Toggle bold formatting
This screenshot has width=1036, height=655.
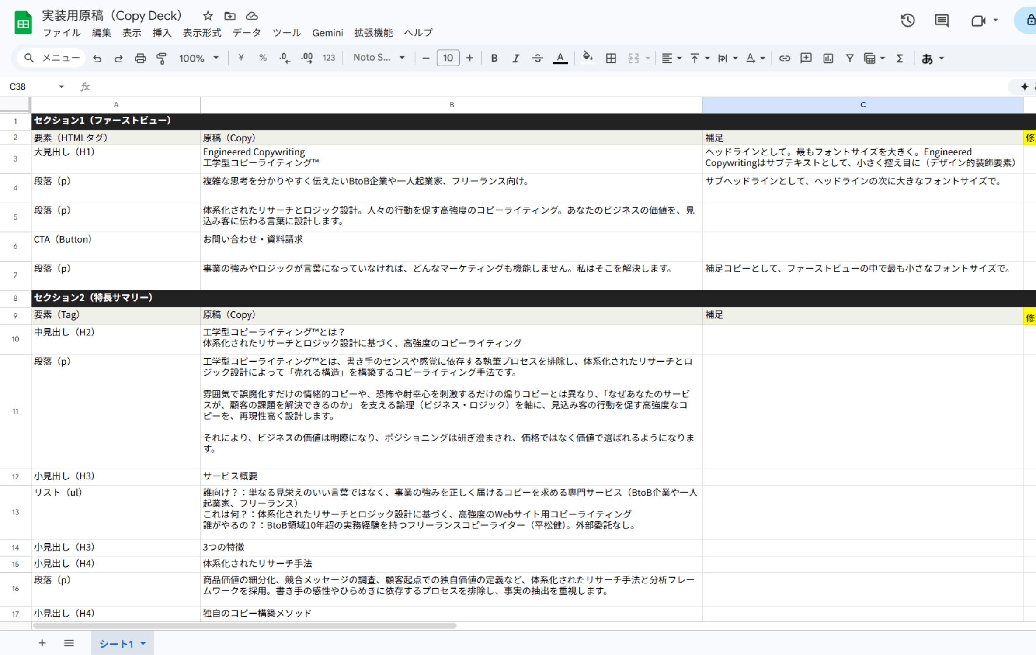click(x=494, y=58)
